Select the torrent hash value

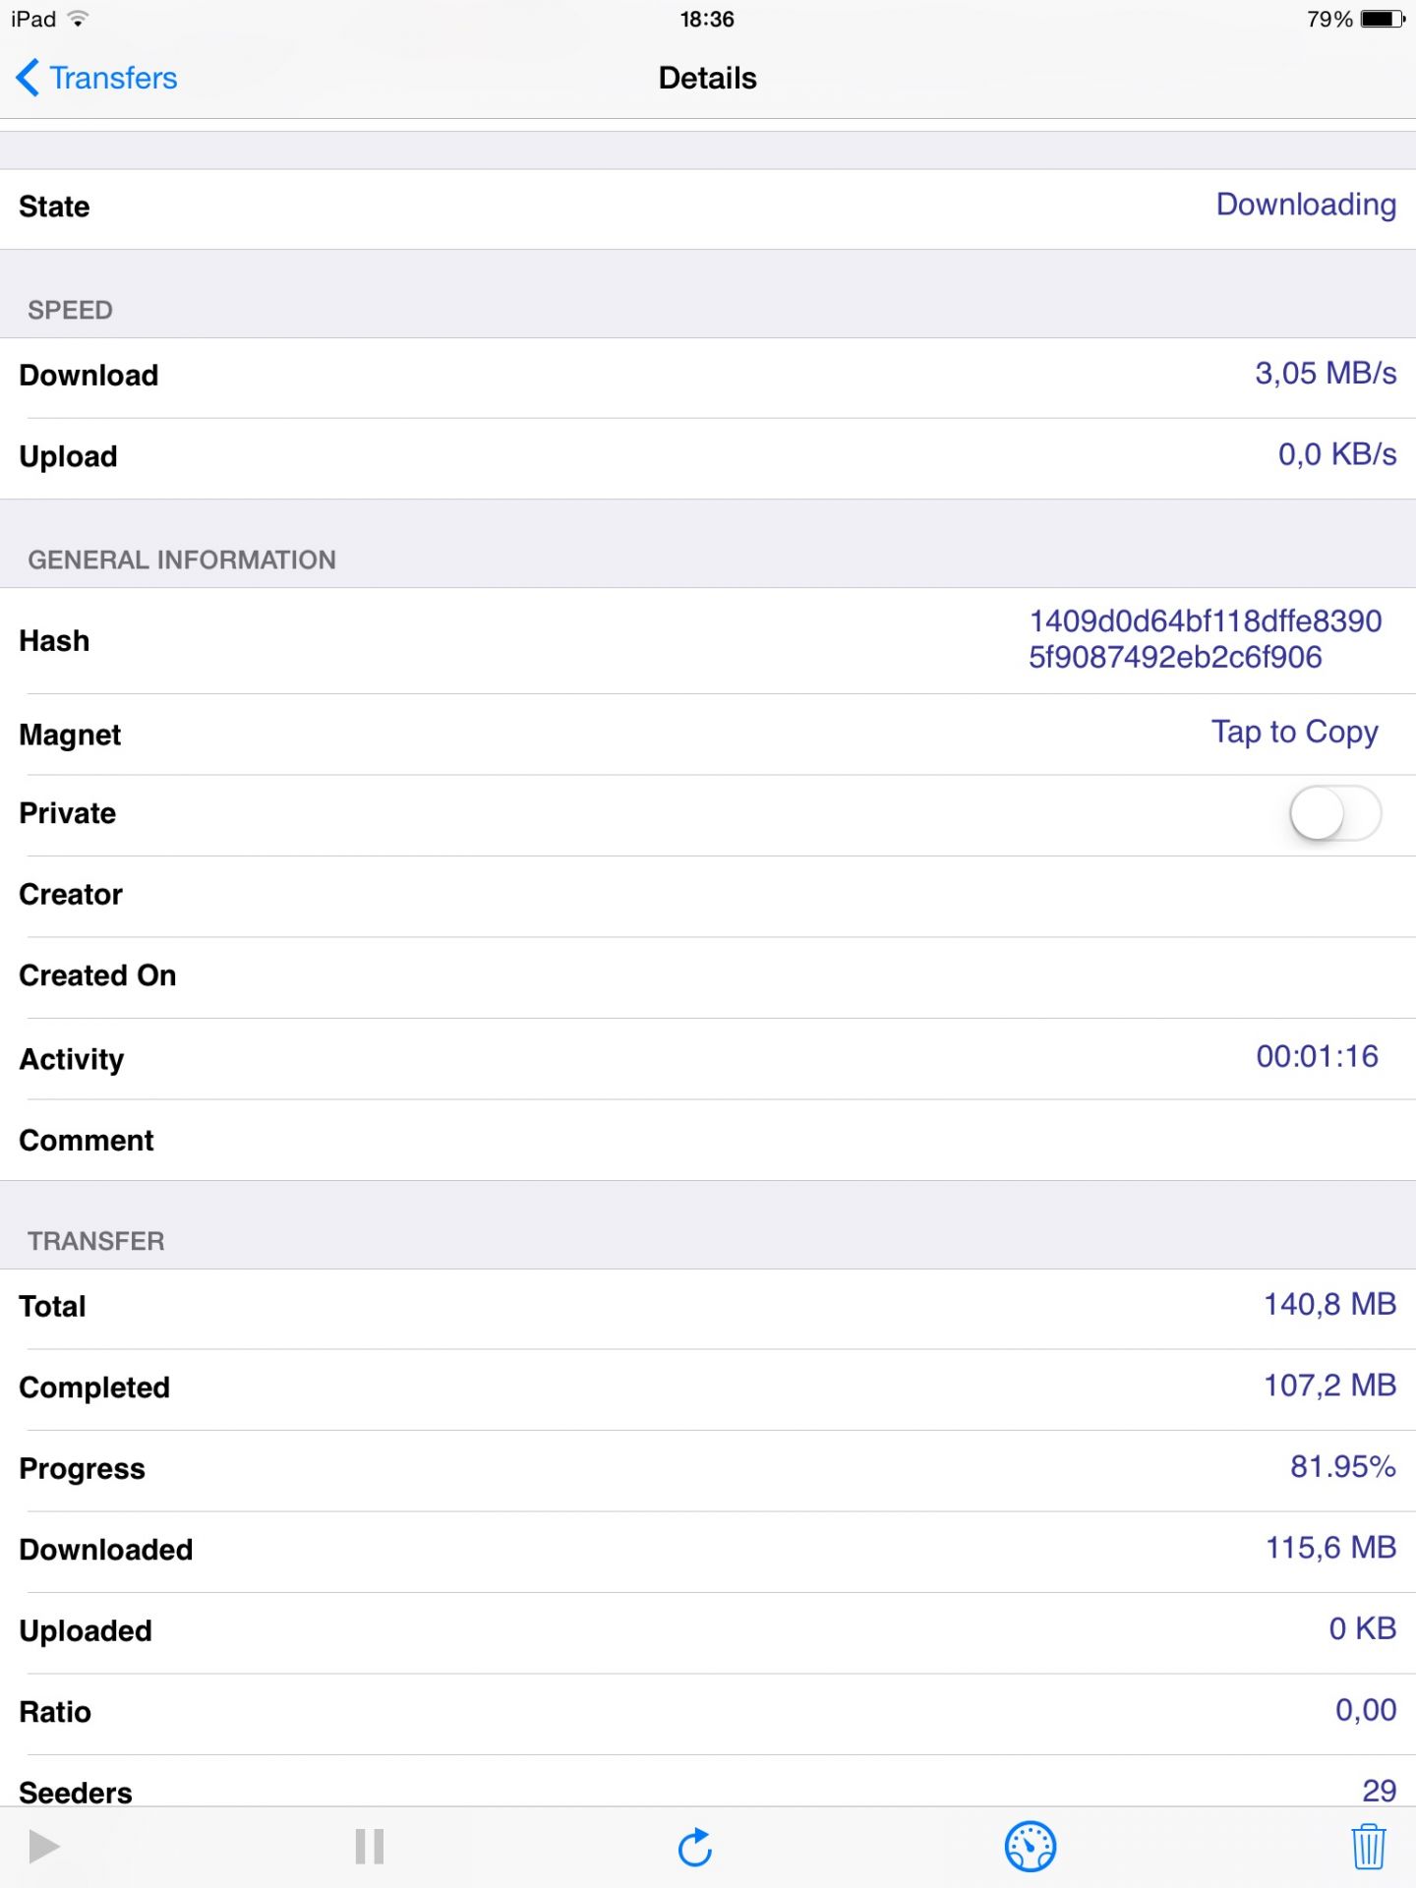coord(1205,639)
